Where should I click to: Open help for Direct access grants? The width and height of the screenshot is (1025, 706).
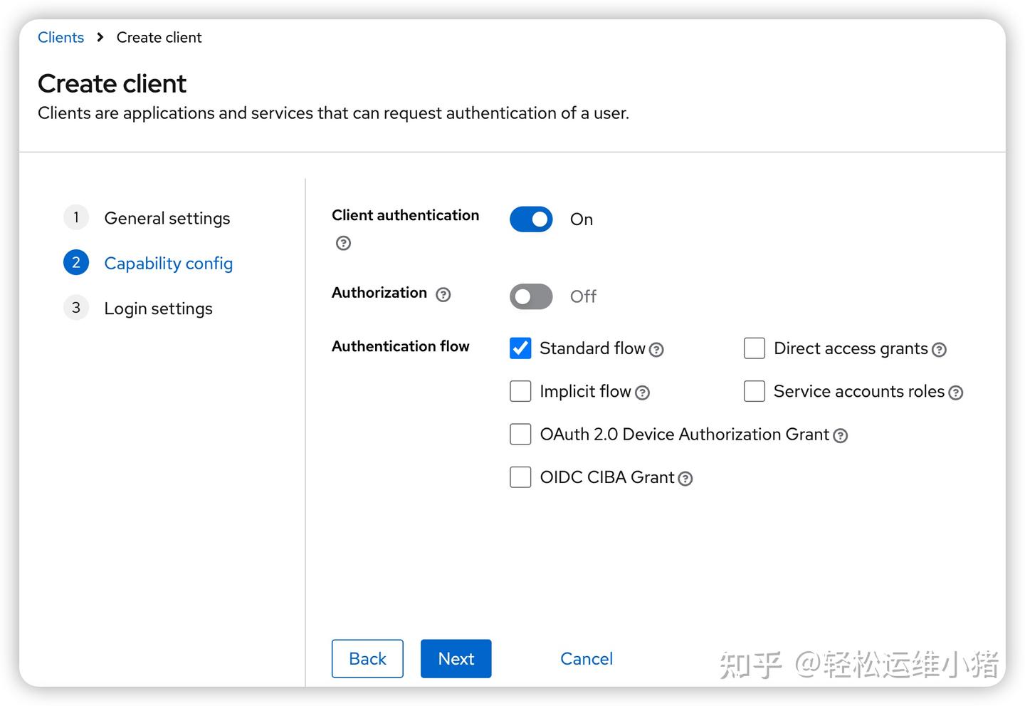click(x=939, y=349)
